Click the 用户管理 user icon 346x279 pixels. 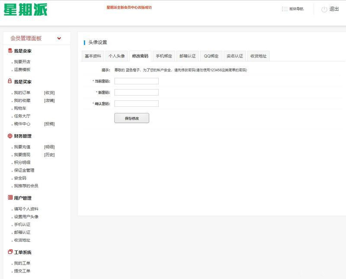click(x=9, y=198)
